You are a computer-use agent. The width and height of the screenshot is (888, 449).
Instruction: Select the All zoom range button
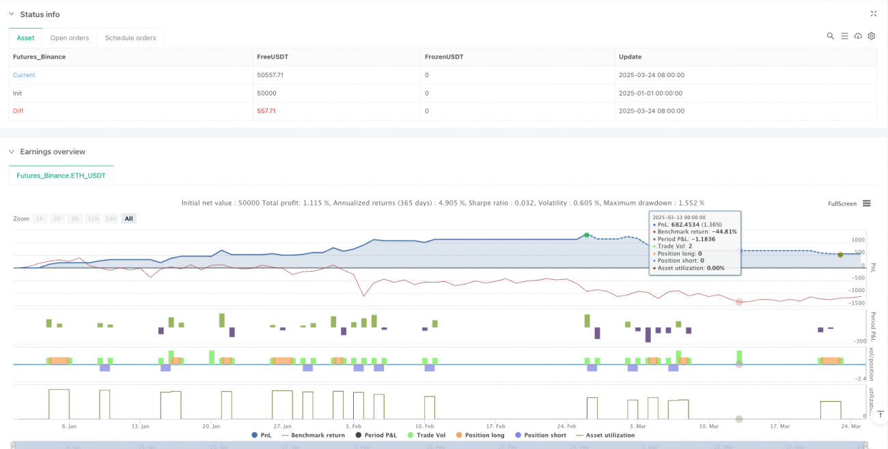(128, 218)
